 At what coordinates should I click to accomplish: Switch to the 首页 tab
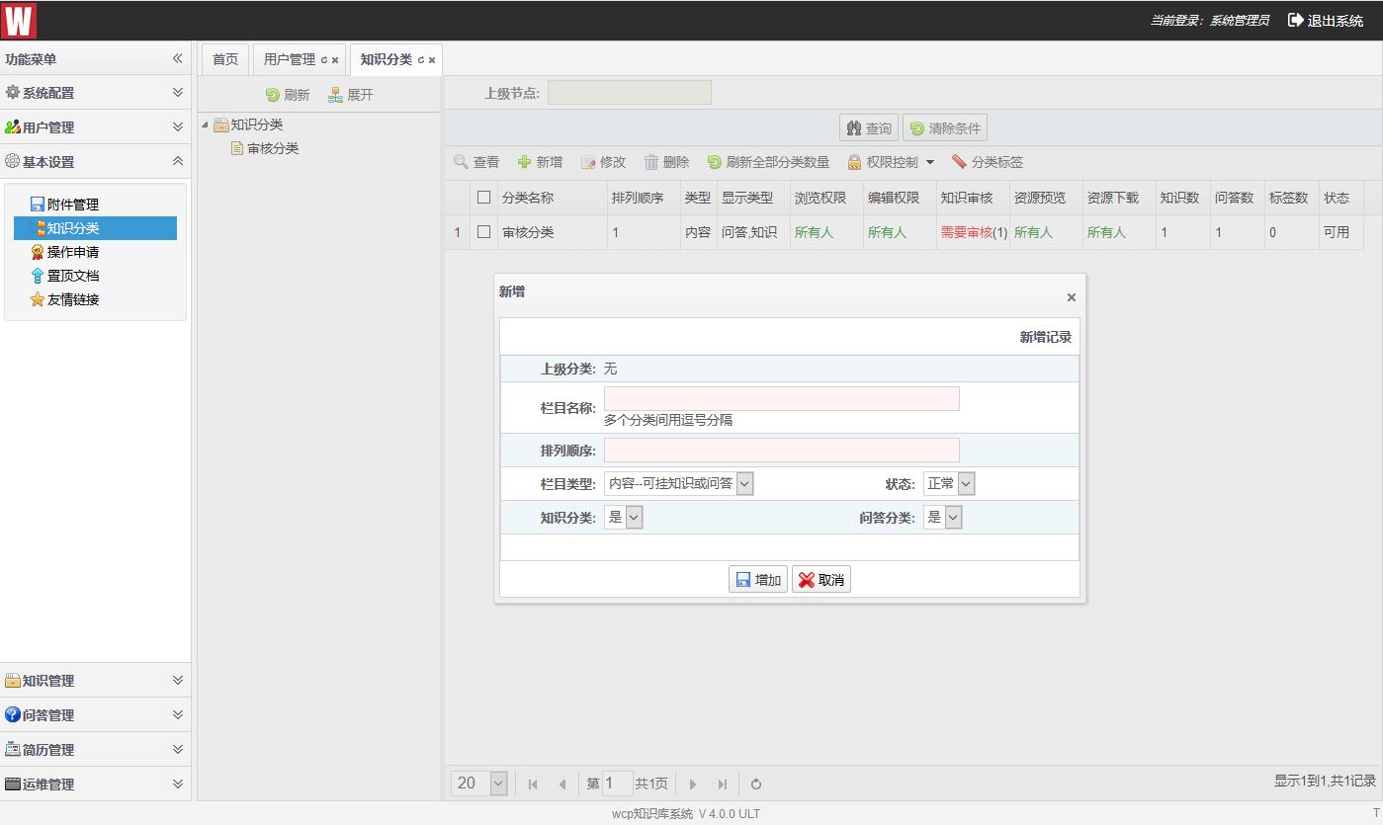pyautogui.click(x=225, y=59)
